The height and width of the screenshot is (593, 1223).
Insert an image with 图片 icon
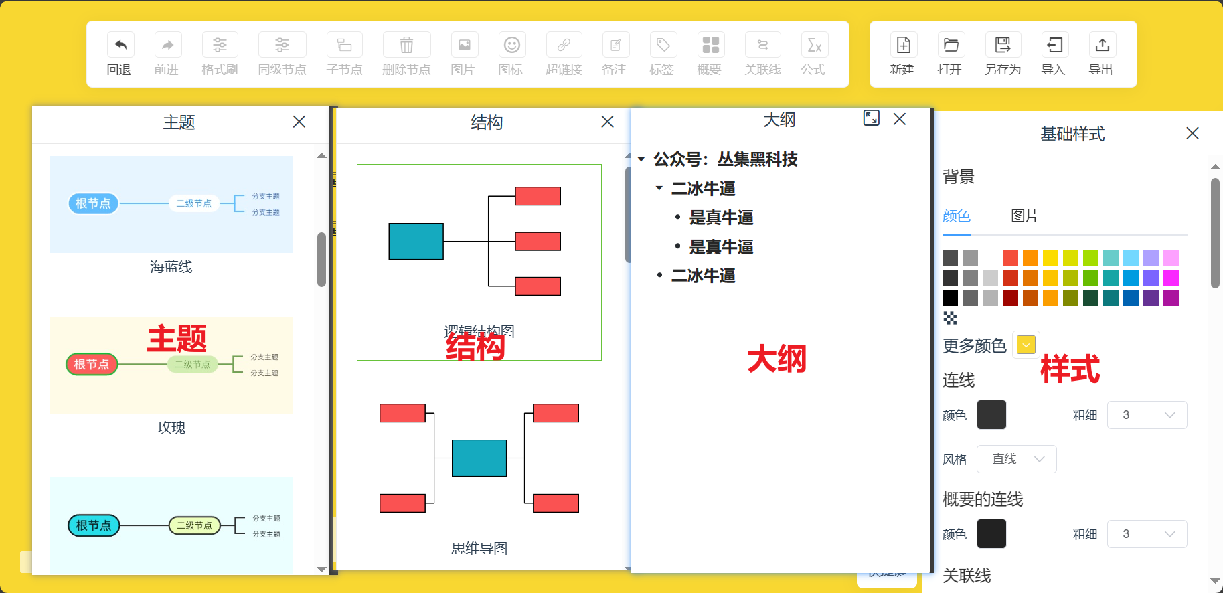465,45
